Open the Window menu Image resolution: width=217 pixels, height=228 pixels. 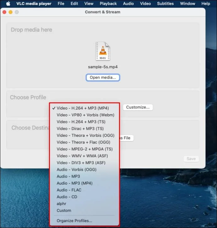(x=187, y=3)
